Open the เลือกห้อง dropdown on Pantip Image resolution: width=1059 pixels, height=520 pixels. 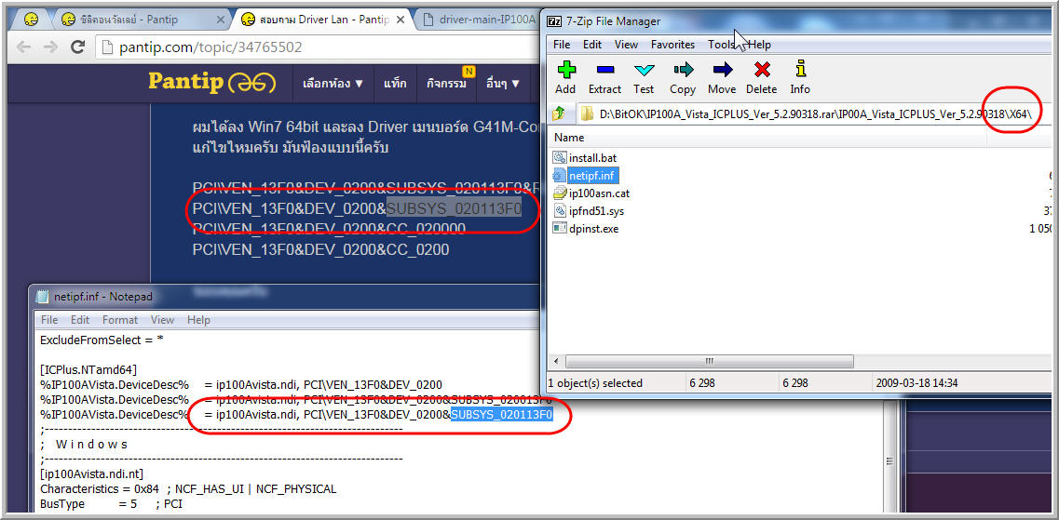pos(333,84)
